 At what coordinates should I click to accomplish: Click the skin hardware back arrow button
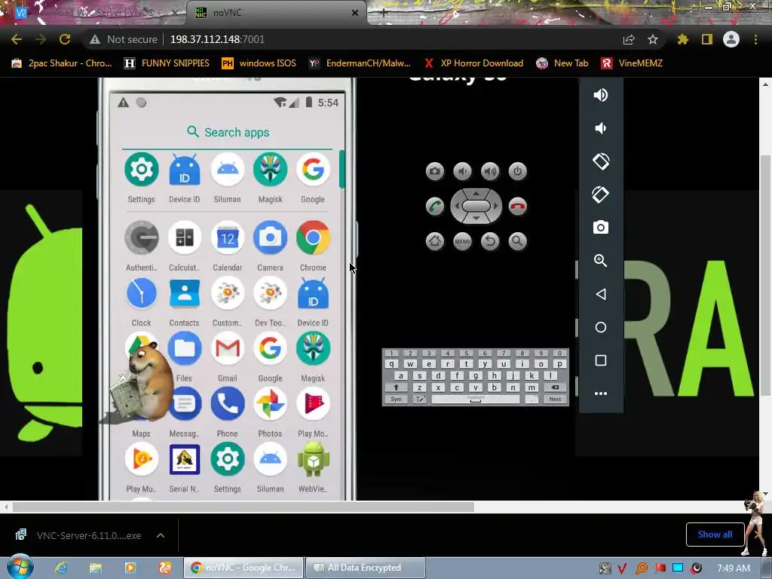[490, 241]
